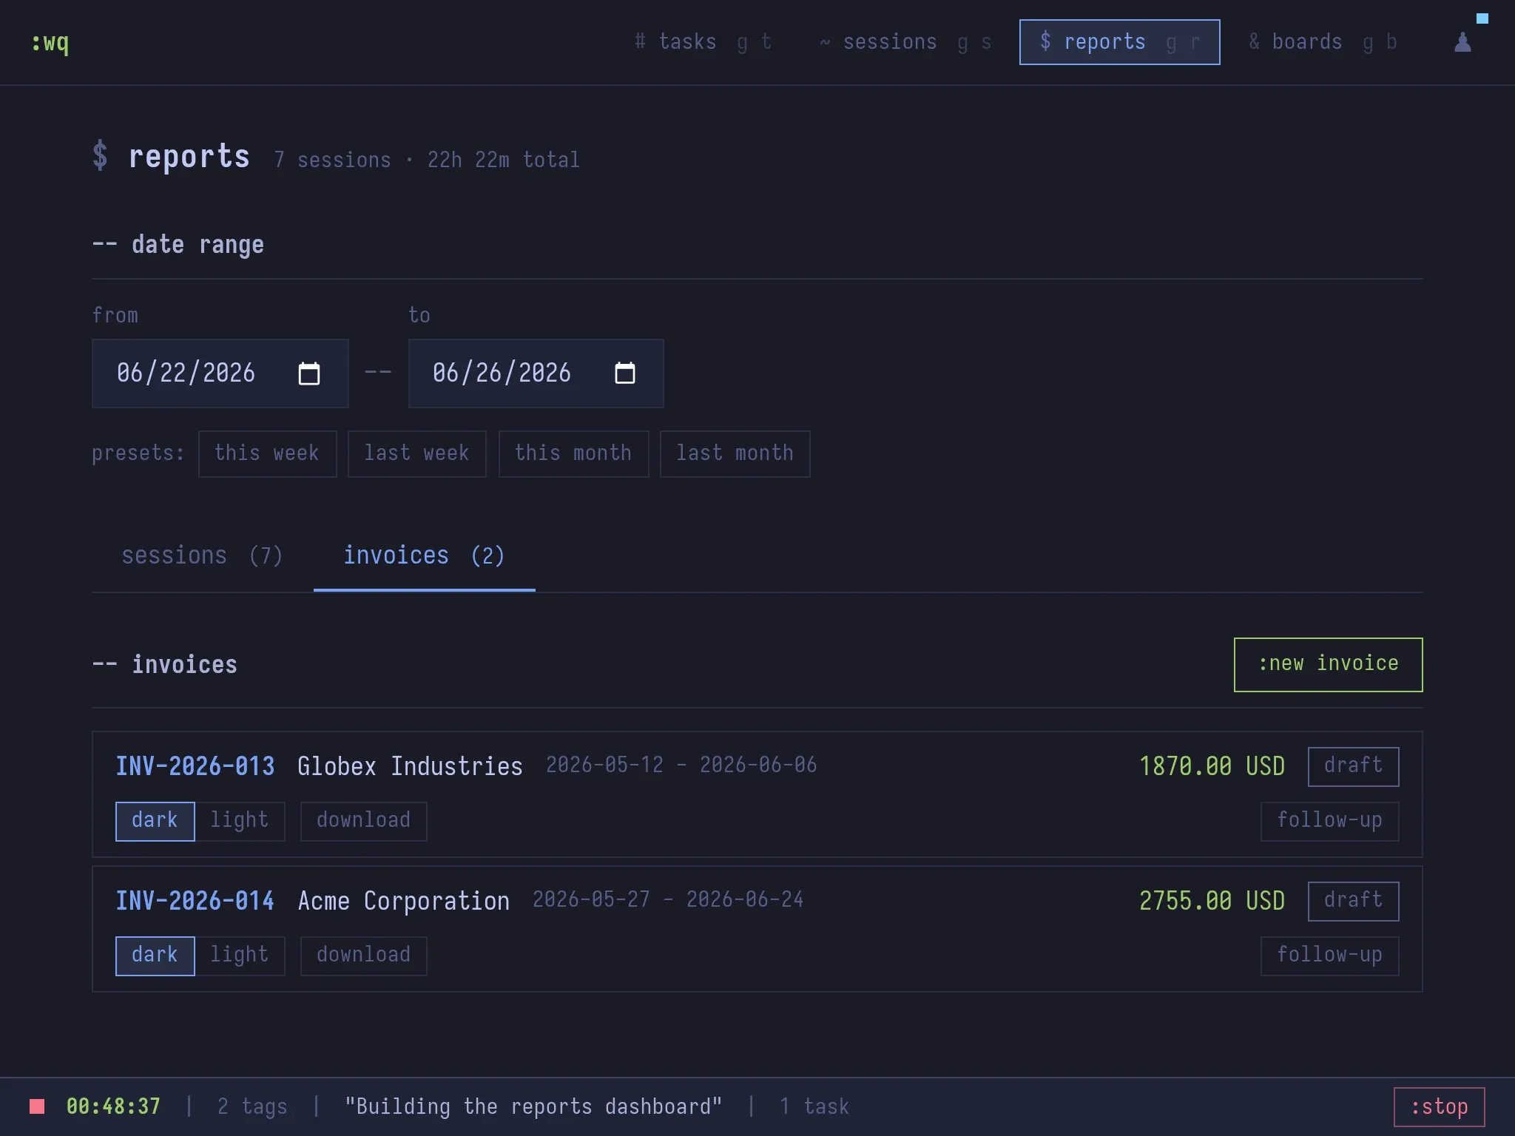The image size is (1515, 1136).
Task: Download the Globex Industries invoice
Action: click(363, 821)
